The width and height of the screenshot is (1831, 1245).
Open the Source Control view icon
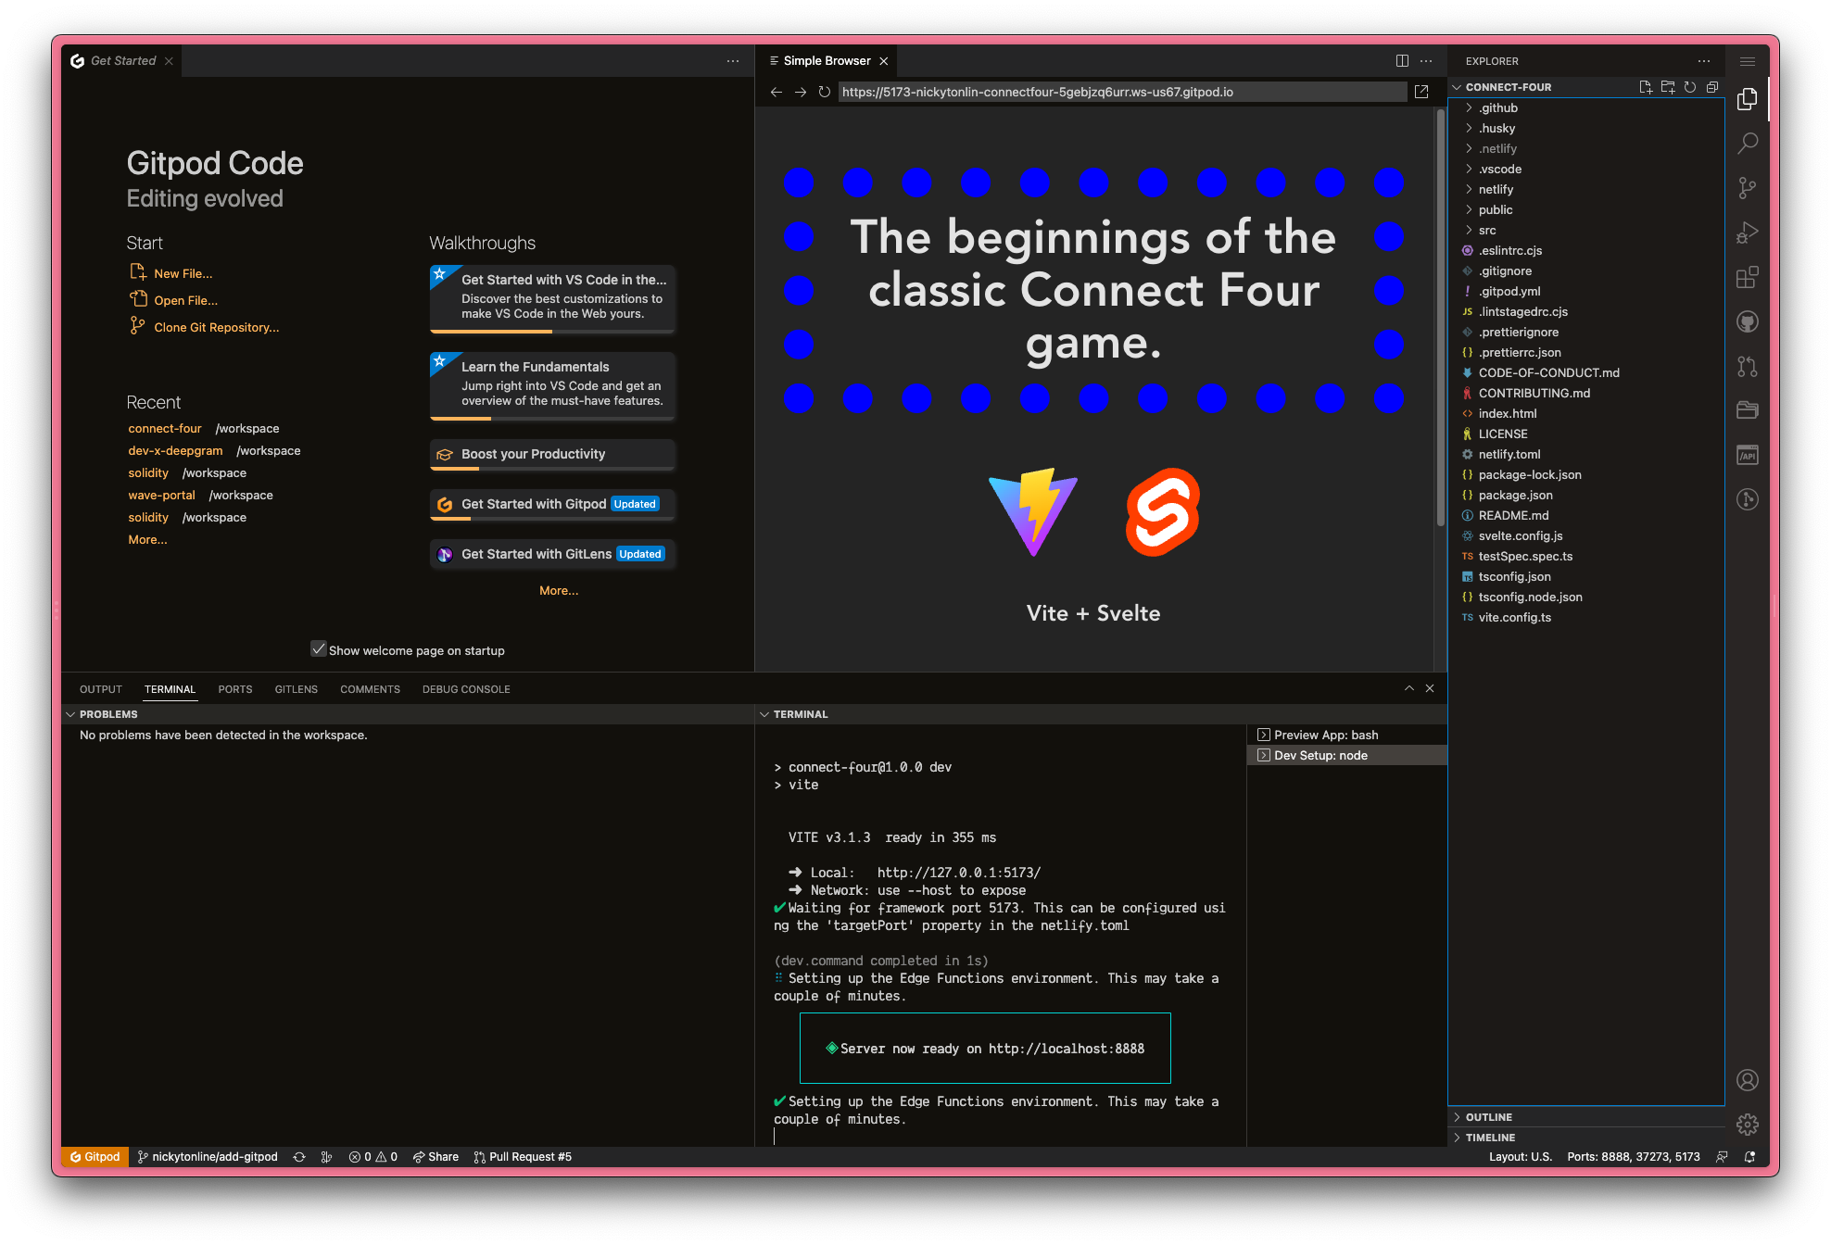tap(1747, 188)
